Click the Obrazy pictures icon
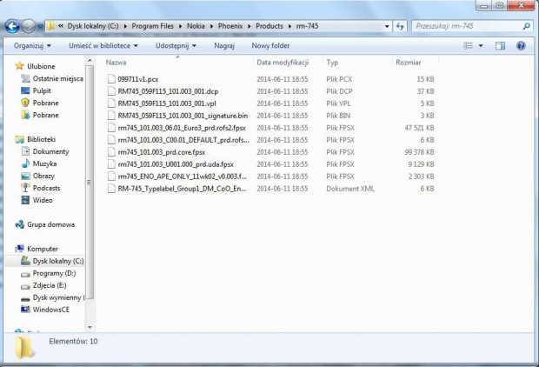 [x=25, y=176]
